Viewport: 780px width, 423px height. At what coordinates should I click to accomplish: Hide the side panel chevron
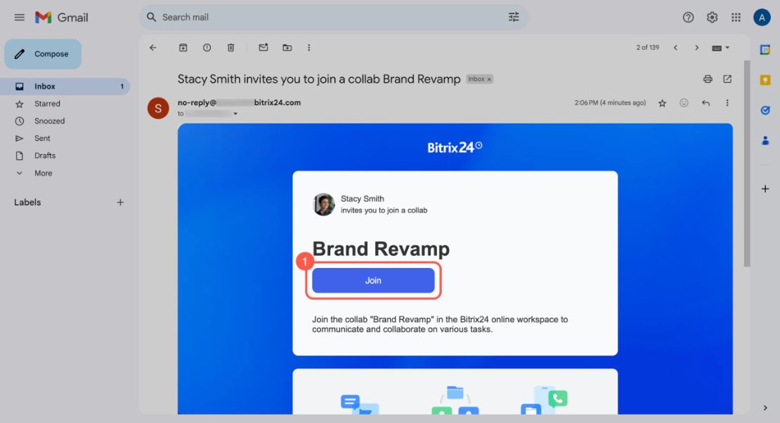[x=765, y=408]
